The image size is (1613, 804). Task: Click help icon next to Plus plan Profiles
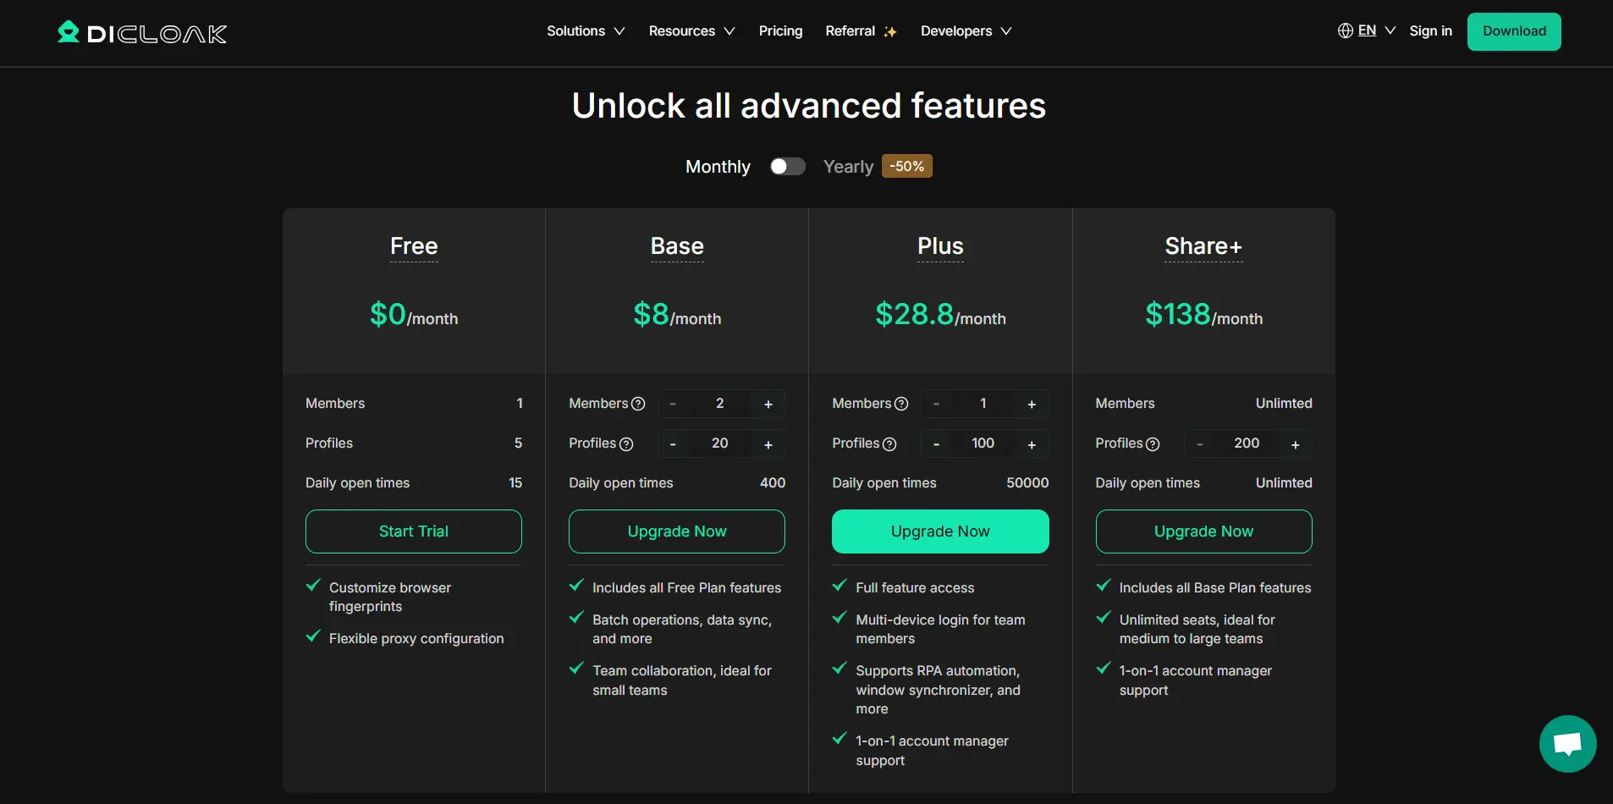click(x=889, y=444)
